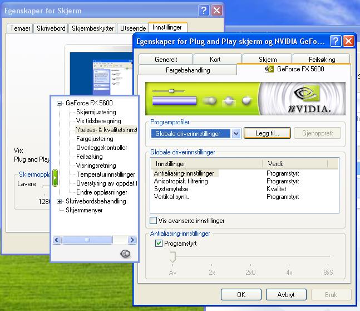Select Skjermjustering in the tree
The height and width of the screenshot is (311, 360).
[x=96, y=112]
